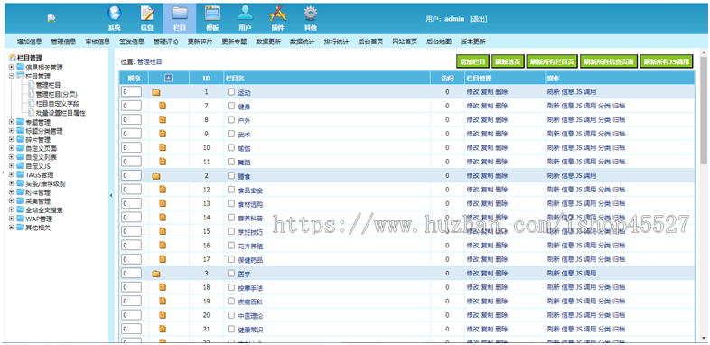Expand the 信息相关管理 tree node

point(12,67)
